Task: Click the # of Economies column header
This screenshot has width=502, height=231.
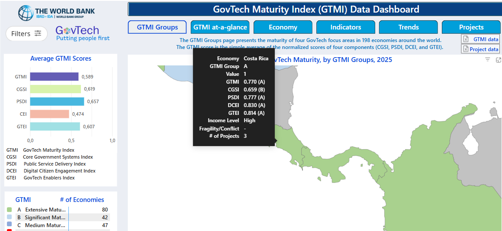Action: [x=82, y=200]
